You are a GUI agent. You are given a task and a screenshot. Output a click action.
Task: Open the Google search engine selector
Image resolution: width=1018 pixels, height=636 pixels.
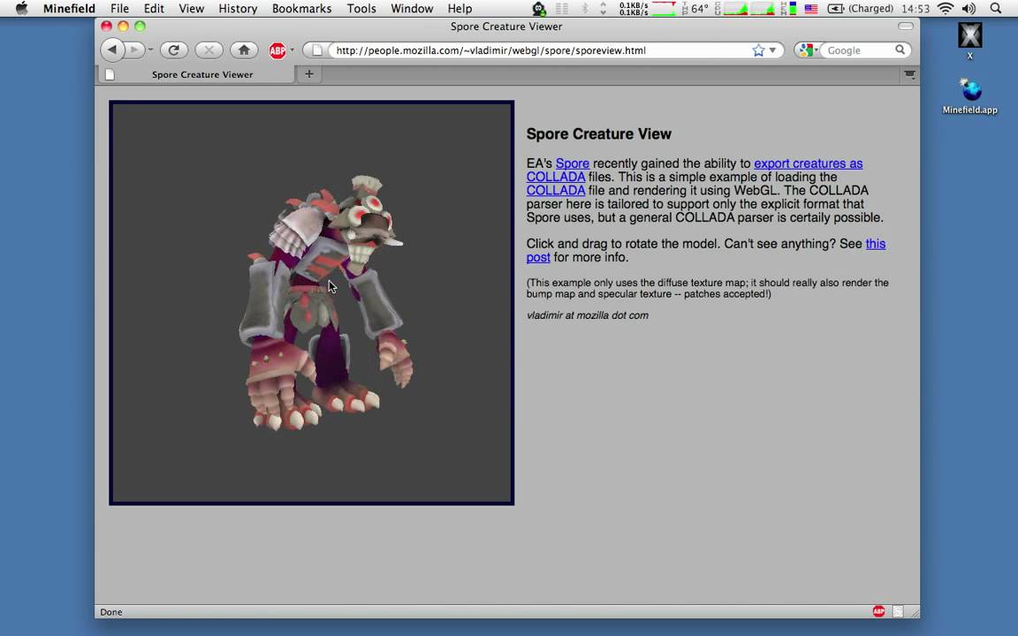[808, 50]
